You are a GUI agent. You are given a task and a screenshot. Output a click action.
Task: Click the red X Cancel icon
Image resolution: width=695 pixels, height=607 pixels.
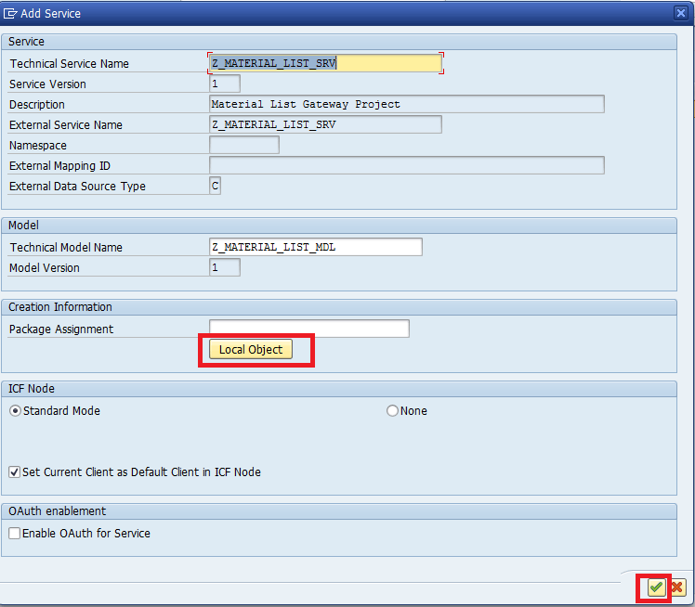676,588
